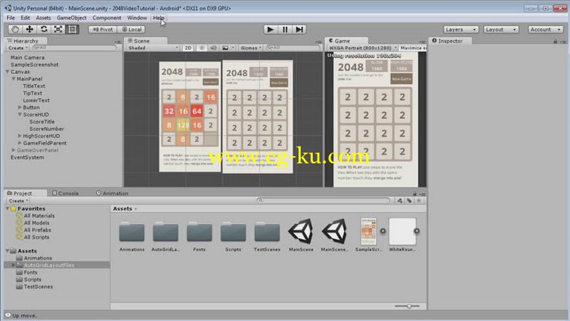The width and height of the screenshot is (570, 321).
Task: Toggle Scene effects image icon
Action: (x=225, y=48)
